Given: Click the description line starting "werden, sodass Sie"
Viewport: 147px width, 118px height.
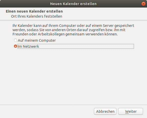Looking at the screenshot, I should (x=69, y=30).
